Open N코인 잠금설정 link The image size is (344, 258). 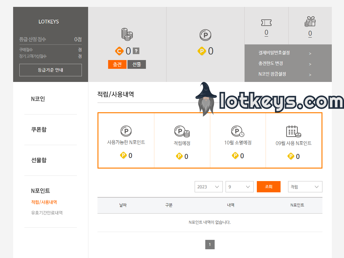click(272, 74)
